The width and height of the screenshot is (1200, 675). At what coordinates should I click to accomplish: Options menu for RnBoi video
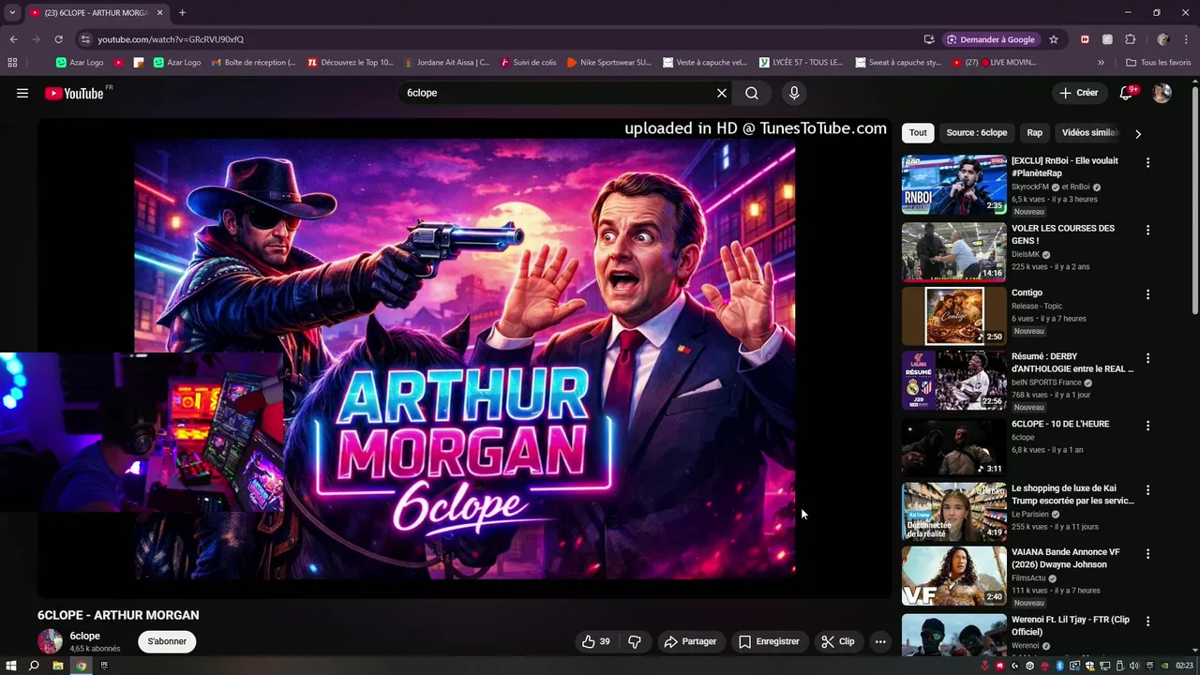[1147, 162]
